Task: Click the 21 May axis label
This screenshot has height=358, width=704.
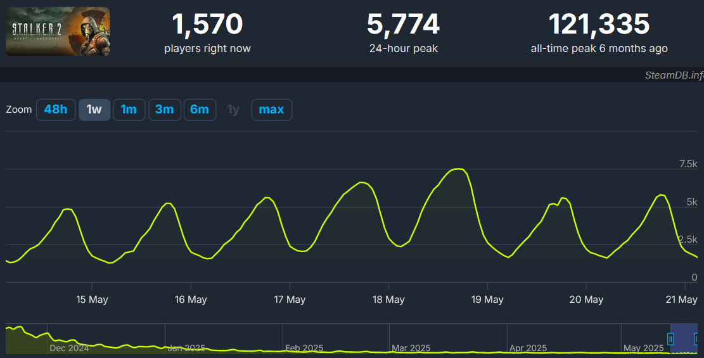Action: pyautogui.click(x=681, y=300)
